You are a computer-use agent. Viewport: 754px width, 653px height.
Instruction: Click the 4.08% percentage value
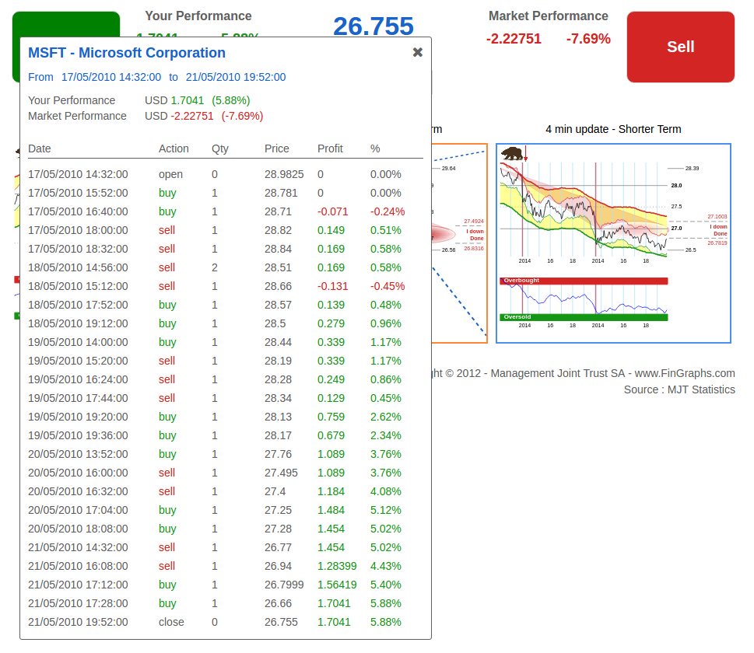tap(386, 491)
